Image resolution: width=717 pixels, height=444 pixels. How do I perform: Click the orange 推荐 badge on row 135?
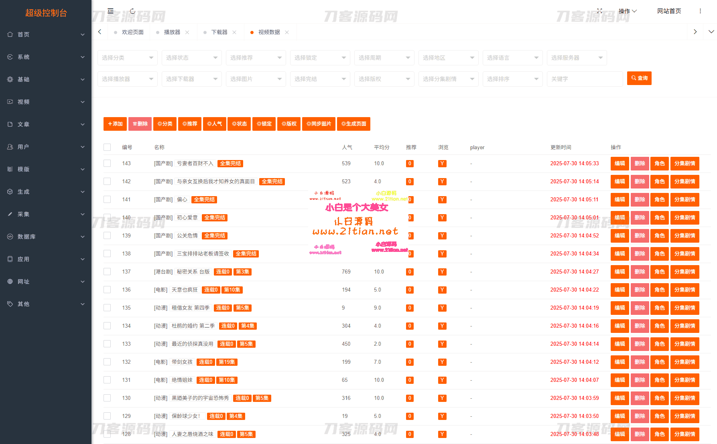click(x=409, y=308)
